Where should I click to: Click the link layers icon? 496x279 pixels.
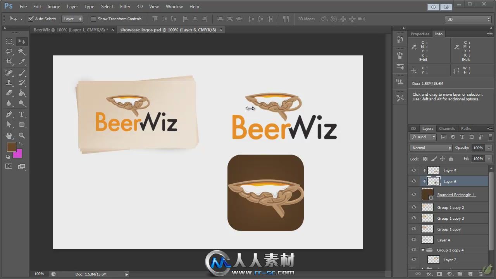tap(418, 274)
